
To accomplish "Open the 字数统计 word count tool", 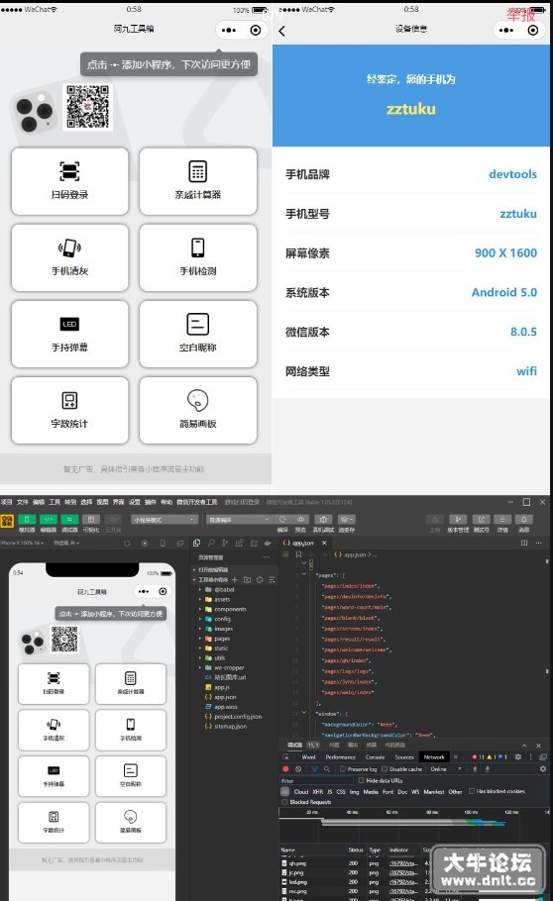I will click(x=69, y=411).
